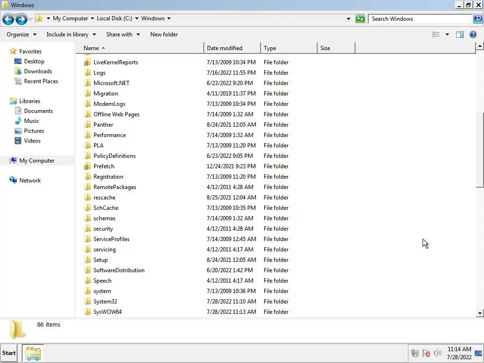The width and height of the screenshot is (484, 363).
Task: Click the System32 folder icon
Action: [87, 302]
